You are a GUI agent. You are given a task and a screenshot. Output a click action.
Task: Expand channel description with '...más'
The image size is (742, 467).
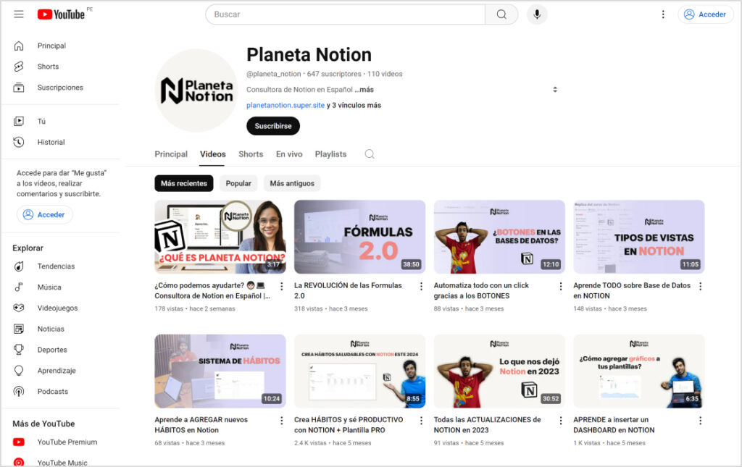point(364,89)
